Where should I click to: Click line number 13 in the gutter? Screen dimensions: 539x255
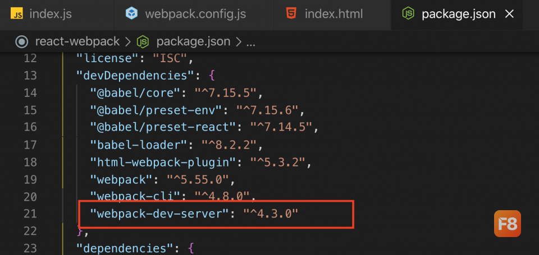click(30, 75)
